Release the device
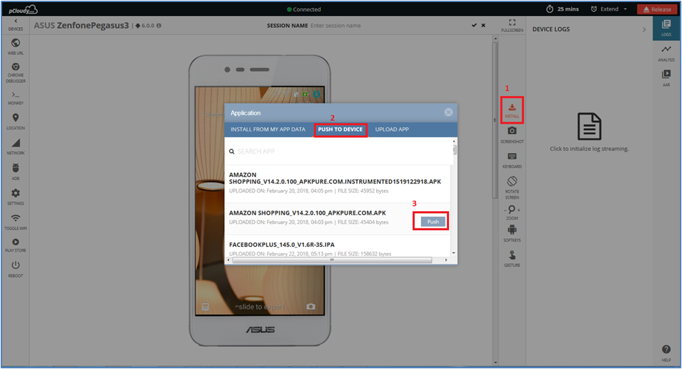 click(x=657, y=9)
